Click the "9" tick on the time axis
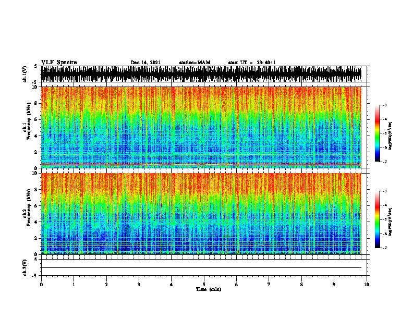The height and width of the screenshot is (319, 413). 334,285
